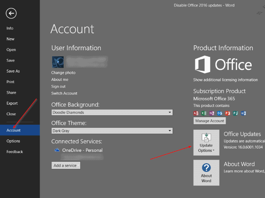265x198 pixels.
Task: Click the Excel app icon
Action: pyautogui.click(x=204, y=113)
